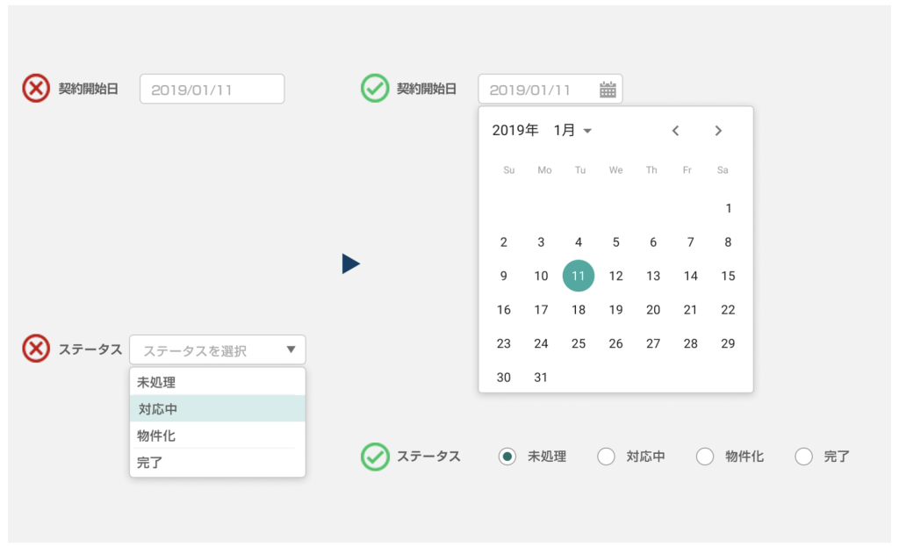This screenshot has height=547, width=899.
Task: Click the caret on the ステータスを選択 field
Action: (x=291, y=349)
